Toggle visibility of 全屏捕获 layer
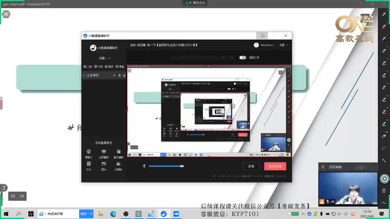 click(x=84, y=75)
